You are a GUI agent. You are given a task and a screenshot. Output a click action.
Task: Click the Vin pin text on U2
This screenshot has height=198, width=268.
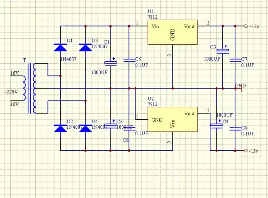click(x=172, y=124)
